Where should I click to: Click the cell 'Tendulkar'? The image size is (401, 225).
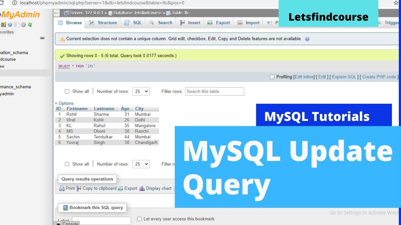[x=103, y=137]
